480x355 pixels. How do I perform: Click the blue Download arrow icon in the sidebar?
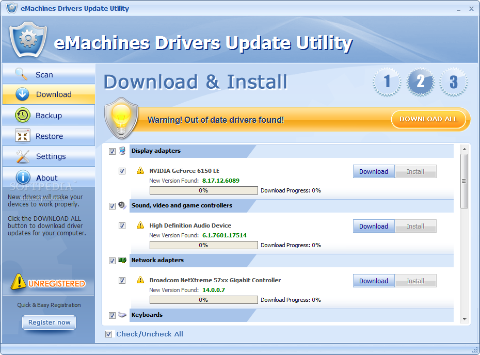click(x=22, y=94)
